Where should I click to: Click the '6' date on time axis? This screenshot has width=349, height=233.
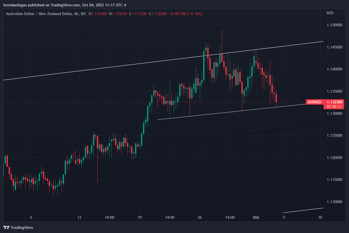pyautogui.click(x=31, y=217)
